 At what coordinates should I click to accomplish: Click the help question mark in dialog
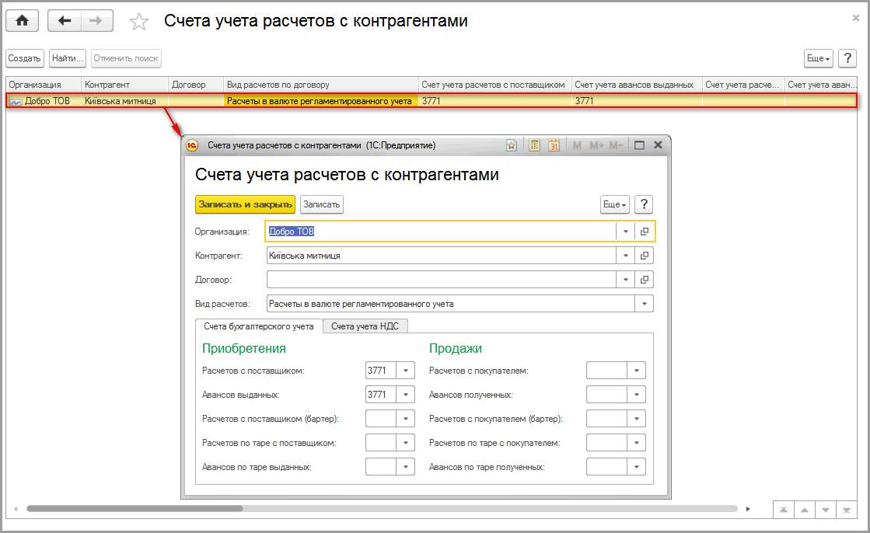pyautogui.click(x=643, y=204)
